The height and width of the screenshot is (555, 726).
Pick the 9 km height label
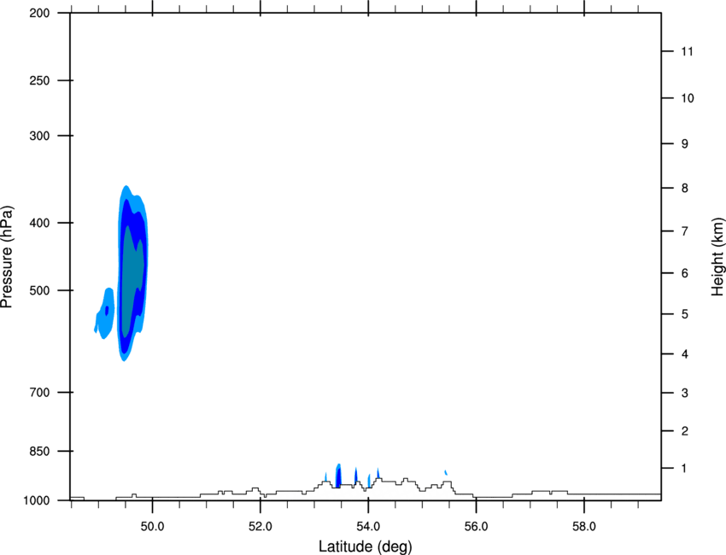click(x=685, y=144)
